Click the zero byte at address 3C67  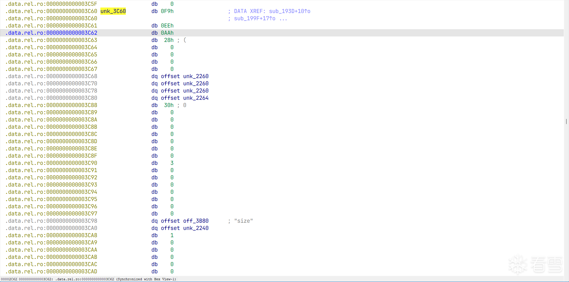point(172,69)
